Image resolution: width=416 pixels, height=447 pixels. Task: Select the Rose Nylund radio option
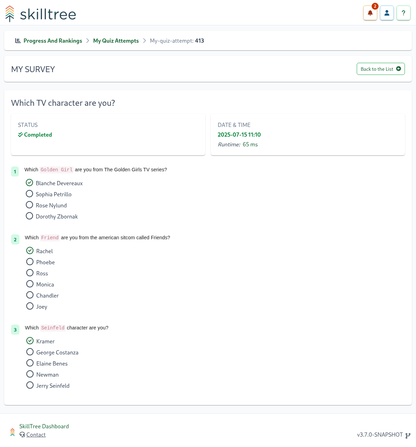pos(29,205)
